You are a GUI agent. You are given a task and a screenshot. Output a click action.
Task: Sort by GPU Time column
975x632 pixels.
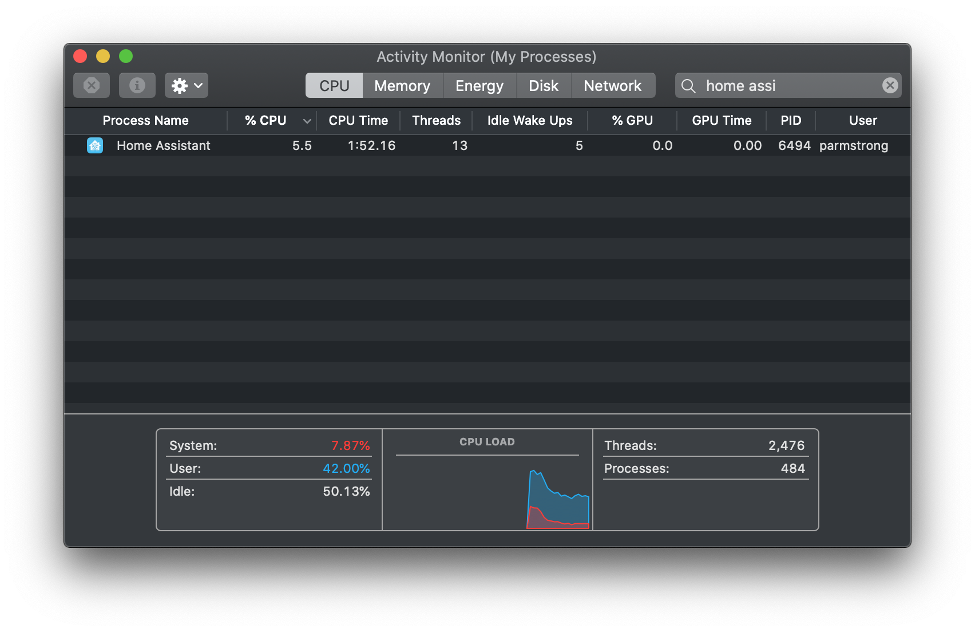pos(722,120)
